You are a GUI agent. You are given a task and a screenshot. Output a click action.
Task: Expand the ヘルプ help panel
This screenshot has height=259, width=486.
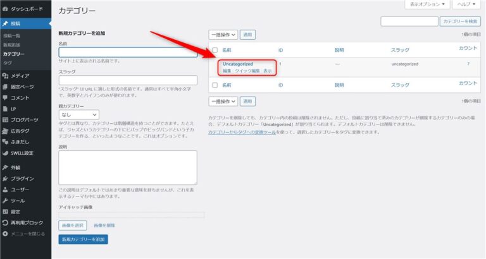467,4
